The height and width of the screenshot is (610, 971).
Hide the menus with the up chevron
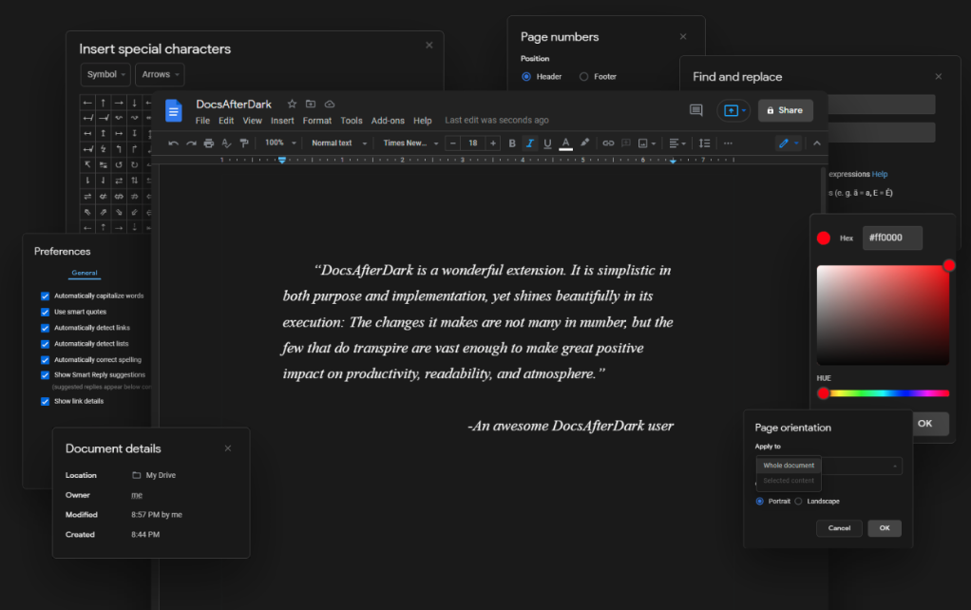coord(817,143)
